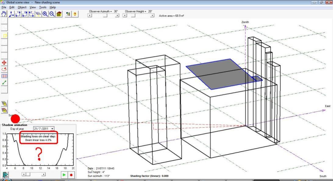
Task: Select the red rotate object tool
Action: [5, 69]
